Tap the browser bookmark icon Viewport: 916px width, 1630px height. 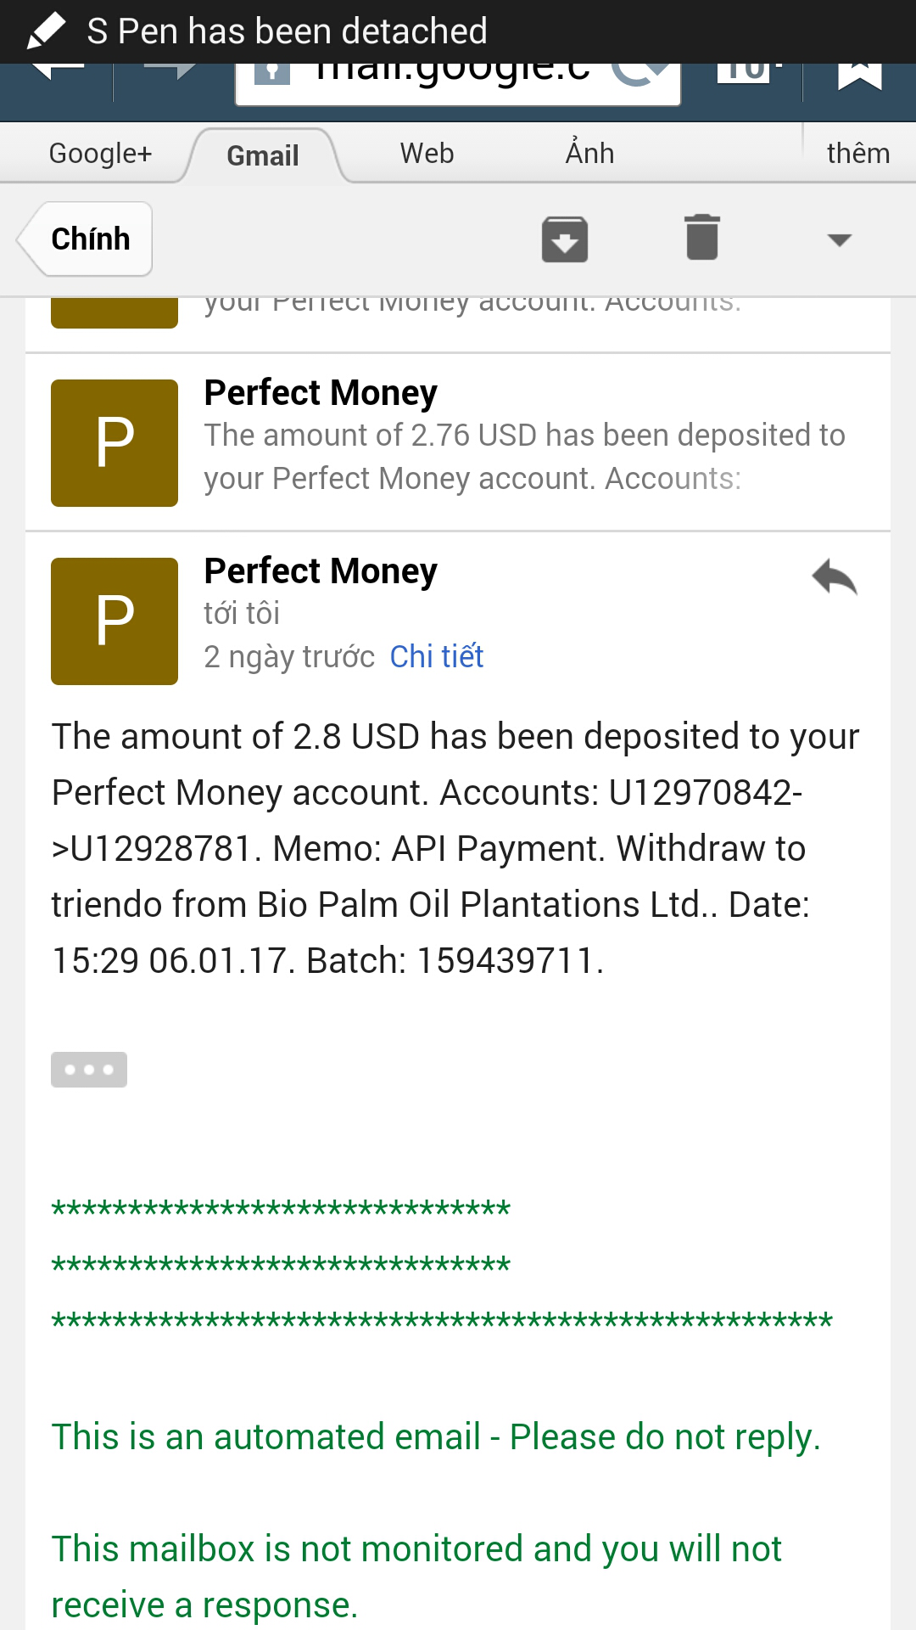pos(859,75)
